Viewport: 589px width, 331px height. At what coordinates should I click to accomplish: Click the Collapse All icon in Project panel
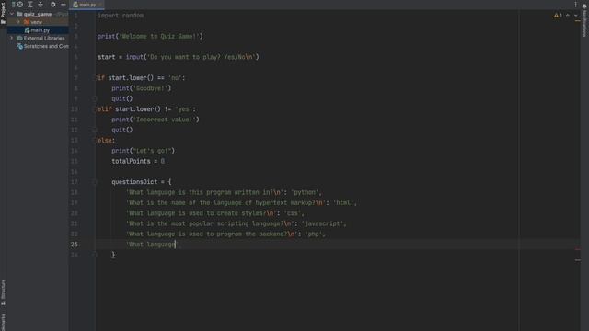[x=40, y=4]
